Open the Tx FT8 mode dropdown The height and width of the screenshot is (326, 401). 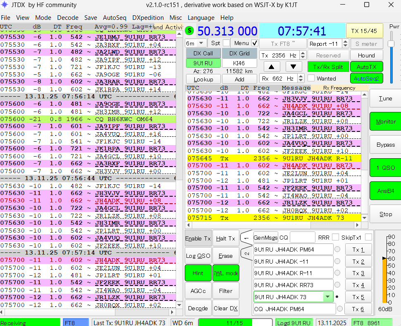pos(283,44)
